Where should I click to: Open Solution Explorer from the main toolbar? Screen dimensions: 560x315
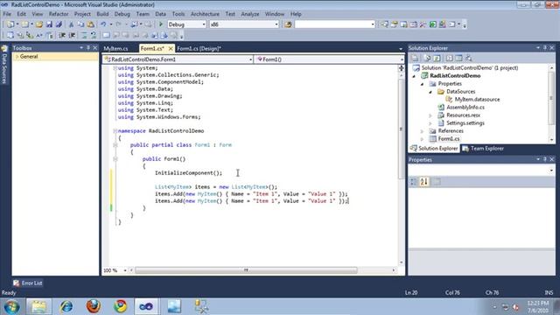click(x=384, y=24)
